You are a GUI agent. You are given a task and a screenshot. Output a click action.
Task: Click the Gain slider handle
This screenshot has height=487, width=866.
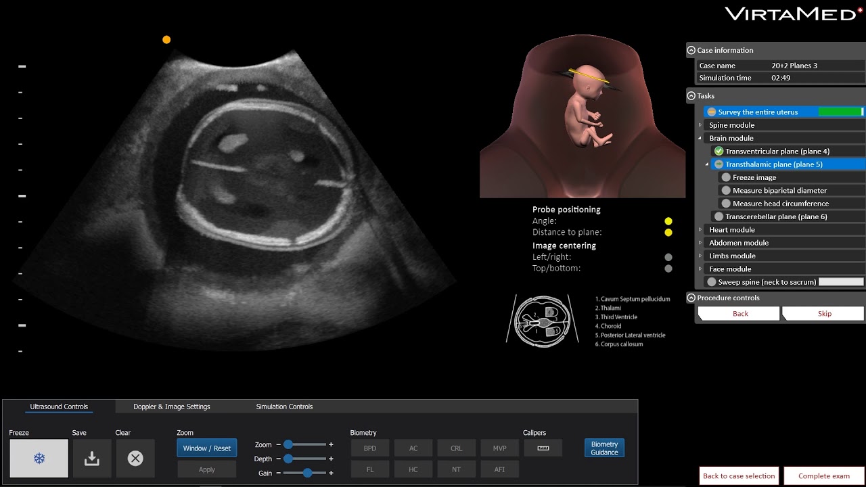[x=308, y=473]
